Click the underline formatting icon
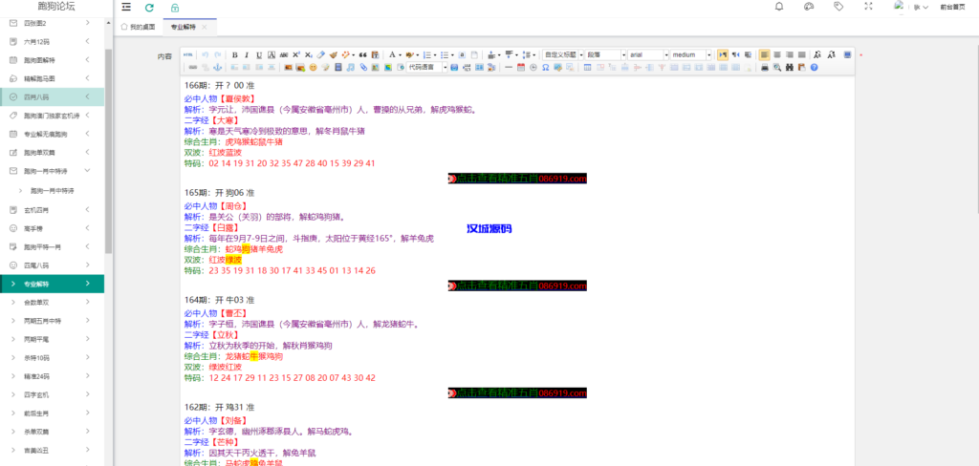The image size is (979, 466). coord(259,55)
